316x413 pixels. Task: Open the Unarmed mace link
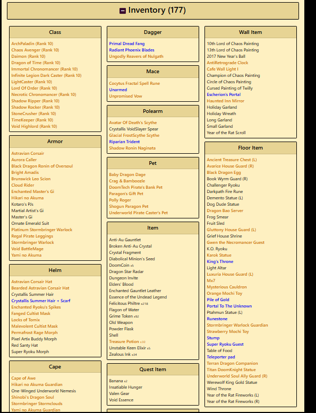(118, 90)
